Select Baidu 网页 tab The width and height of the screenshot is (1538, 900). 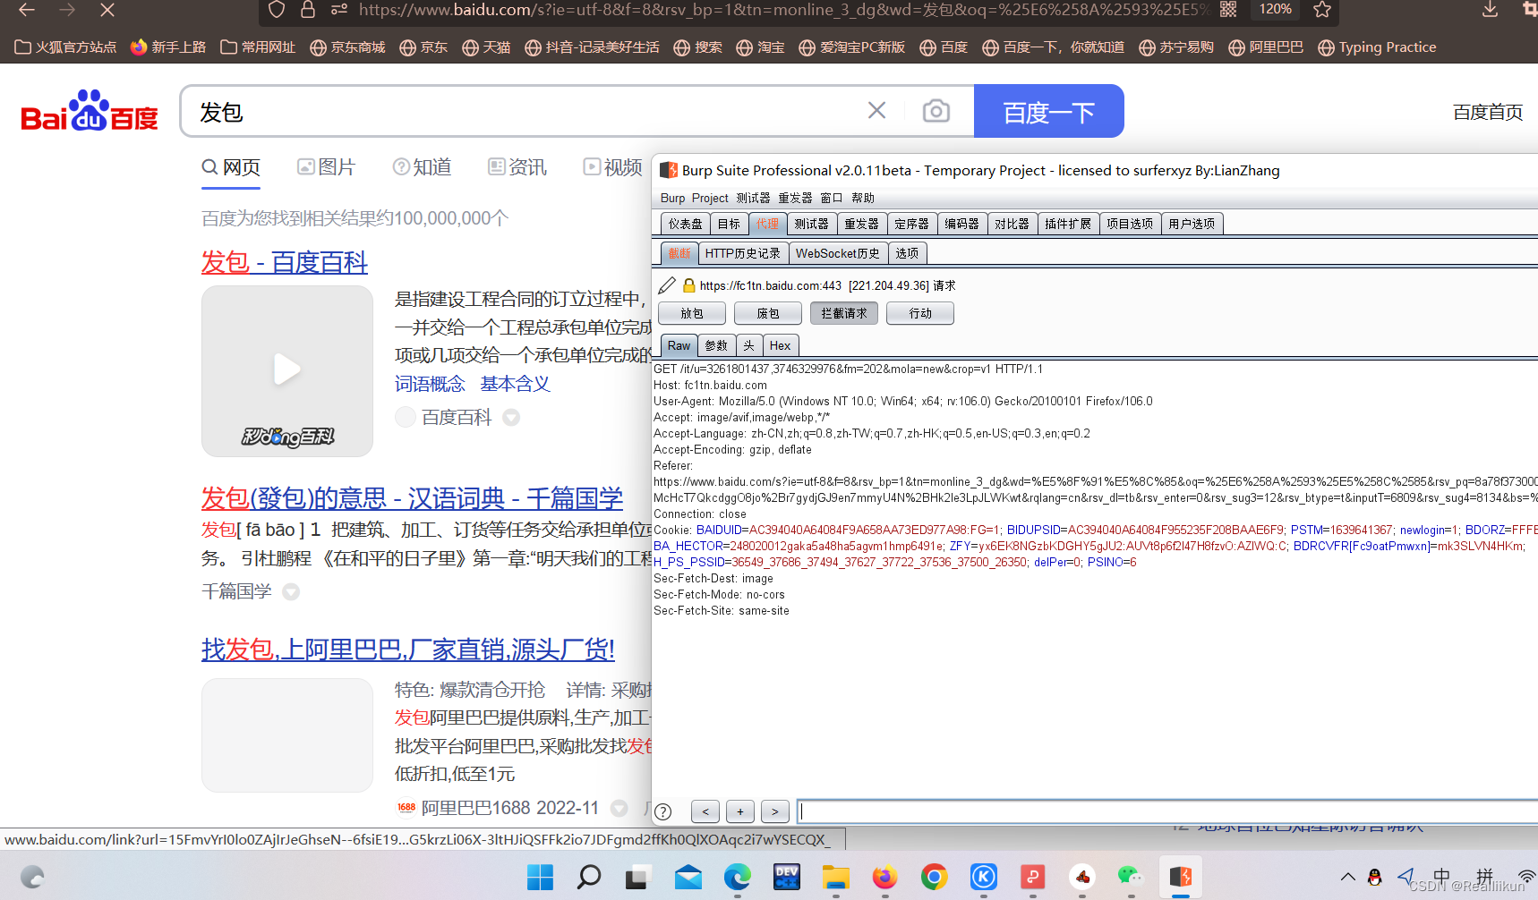point(231,167)
